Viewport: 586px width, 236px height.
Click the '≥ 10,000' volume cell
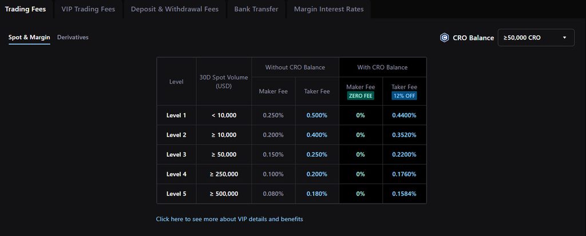224,135
